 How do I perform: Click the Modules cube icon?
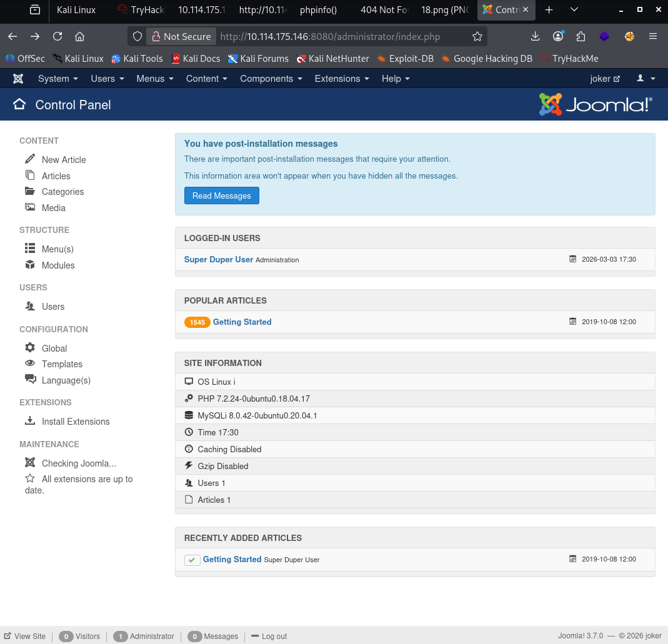click(x=30, y=265)
